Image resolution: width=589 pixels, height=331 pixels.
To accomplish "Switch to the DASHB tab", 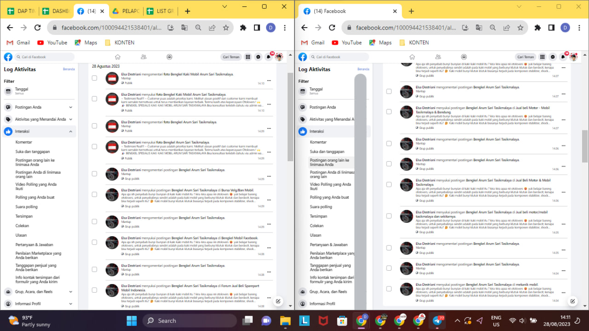I will (56, 11).
